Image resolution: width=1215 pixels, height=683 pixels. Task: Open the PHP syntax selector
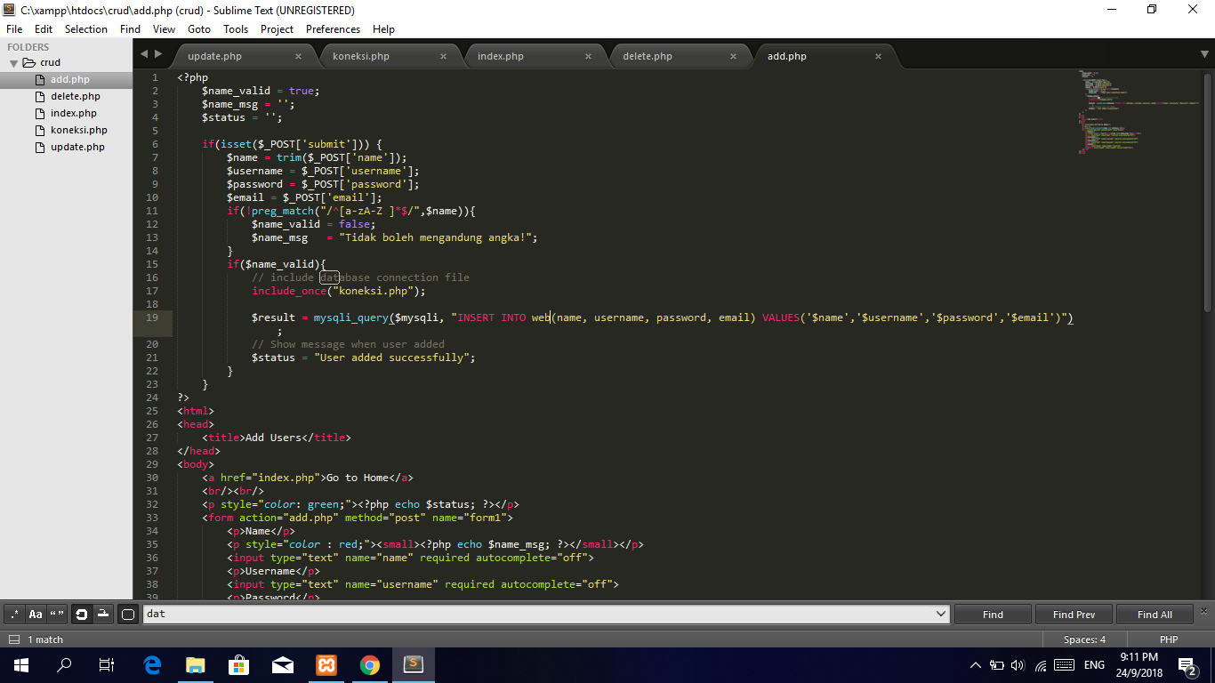[x=1169, y=639]
